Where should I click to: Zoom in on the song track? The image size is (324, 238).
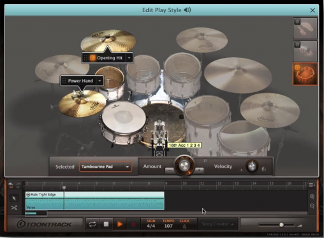click(312, 197)
